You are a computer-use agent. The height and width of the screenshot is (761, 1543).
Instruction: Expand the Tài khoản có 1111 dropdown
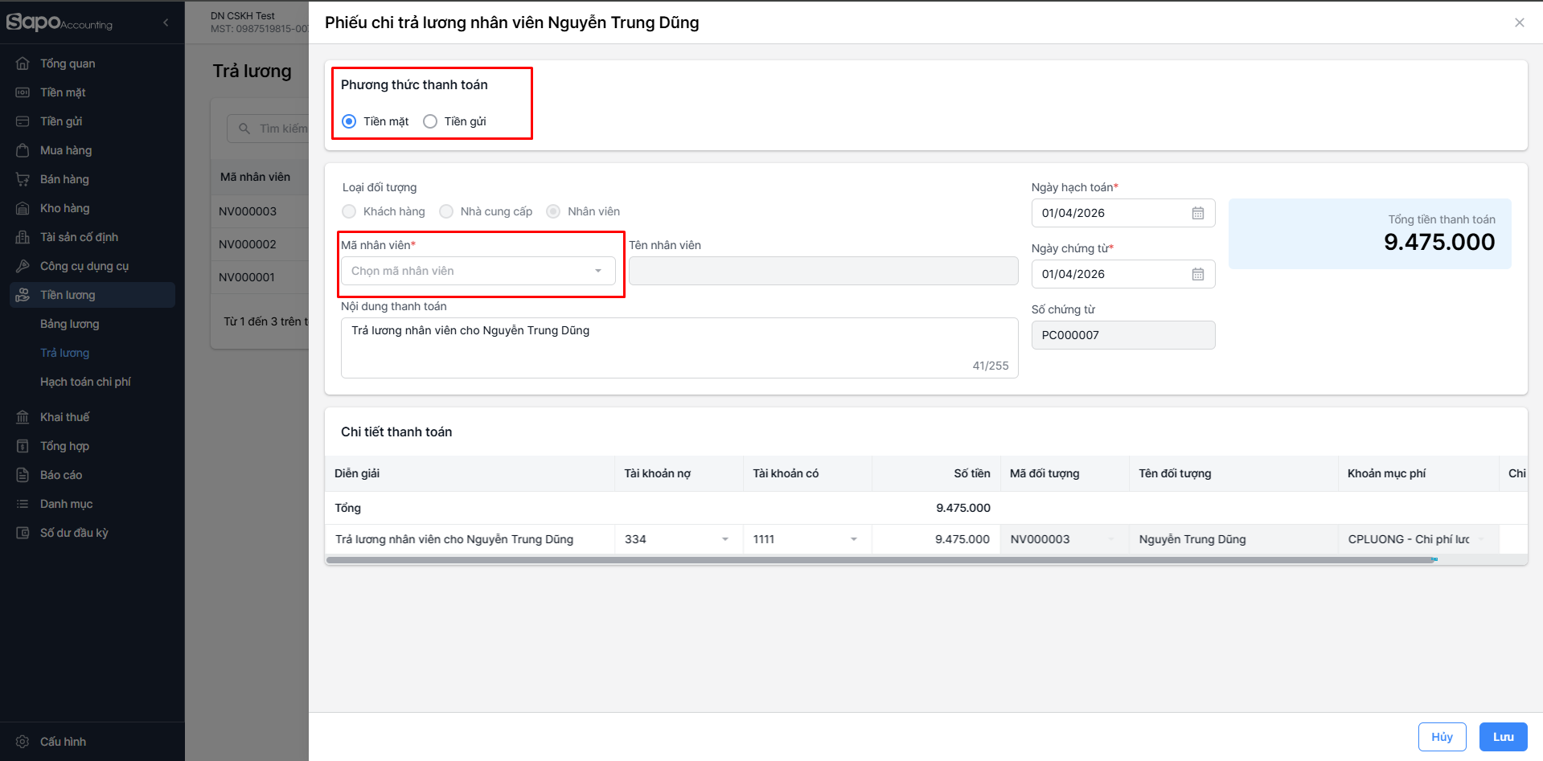pos(853,539)
